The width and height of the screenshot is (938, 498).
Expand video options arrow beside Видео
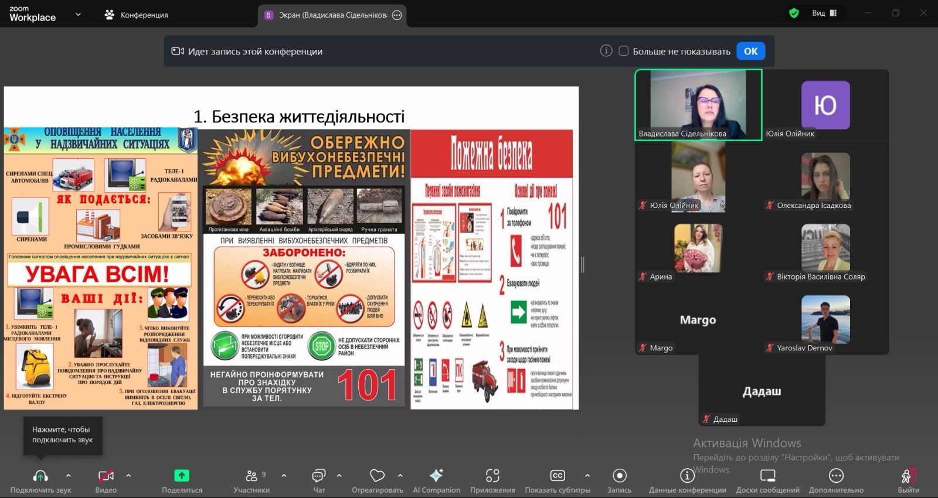(x=128, y=476)
